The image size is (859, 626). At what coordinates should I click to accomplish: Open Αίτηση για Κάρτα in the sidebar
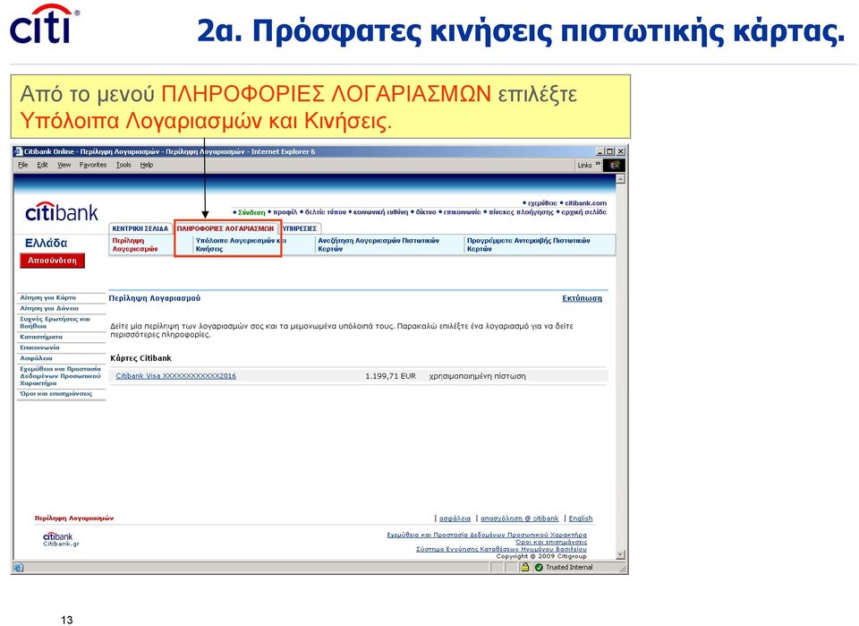[x=48, y=297]
